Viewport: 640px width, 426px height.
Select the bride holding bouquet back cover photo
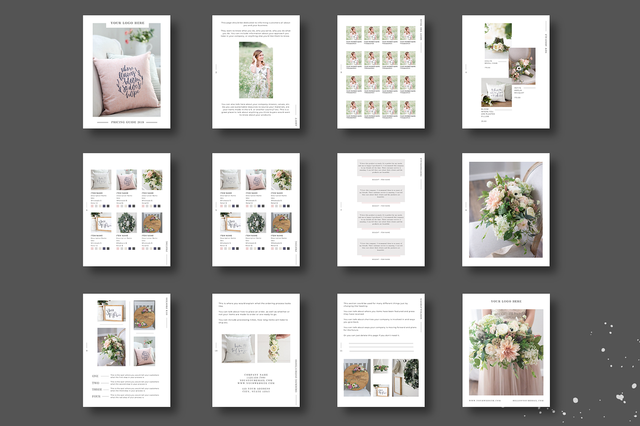[x=506, y=352]
